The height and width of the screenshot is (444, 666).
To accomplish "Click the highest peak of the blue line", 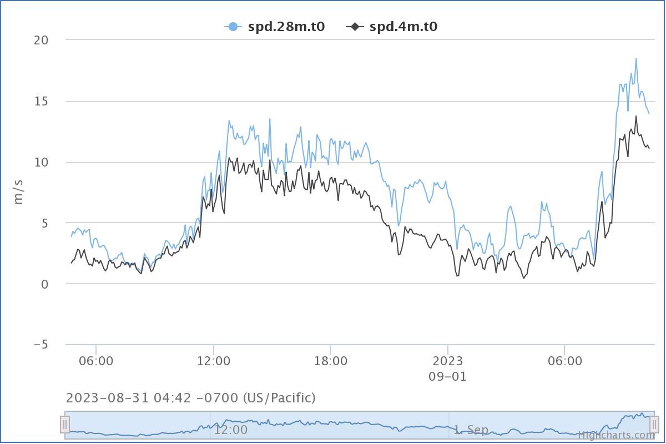I will tap(636, 58).
